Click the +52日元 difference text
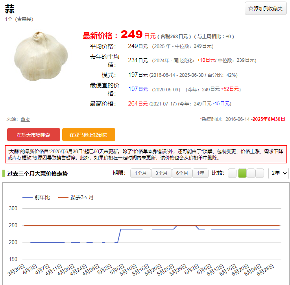 230,89
